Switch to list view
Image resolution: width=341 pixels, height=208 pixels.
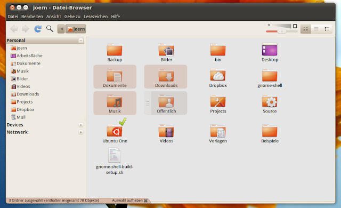coord(316,29)
